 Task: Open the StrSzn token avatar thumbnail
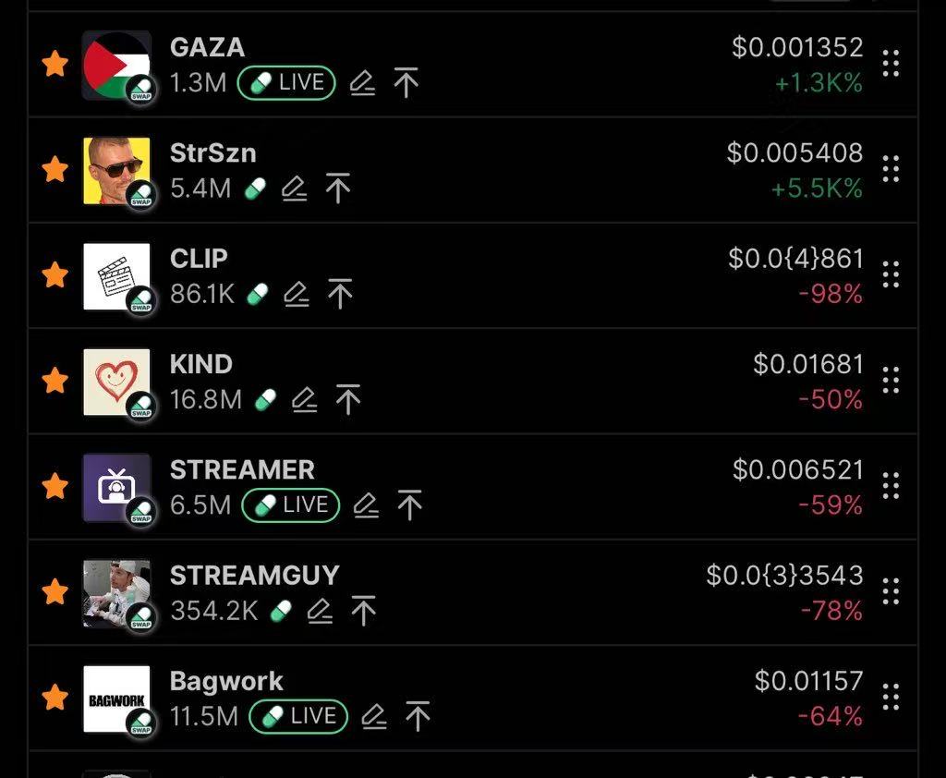pos(116,171)
